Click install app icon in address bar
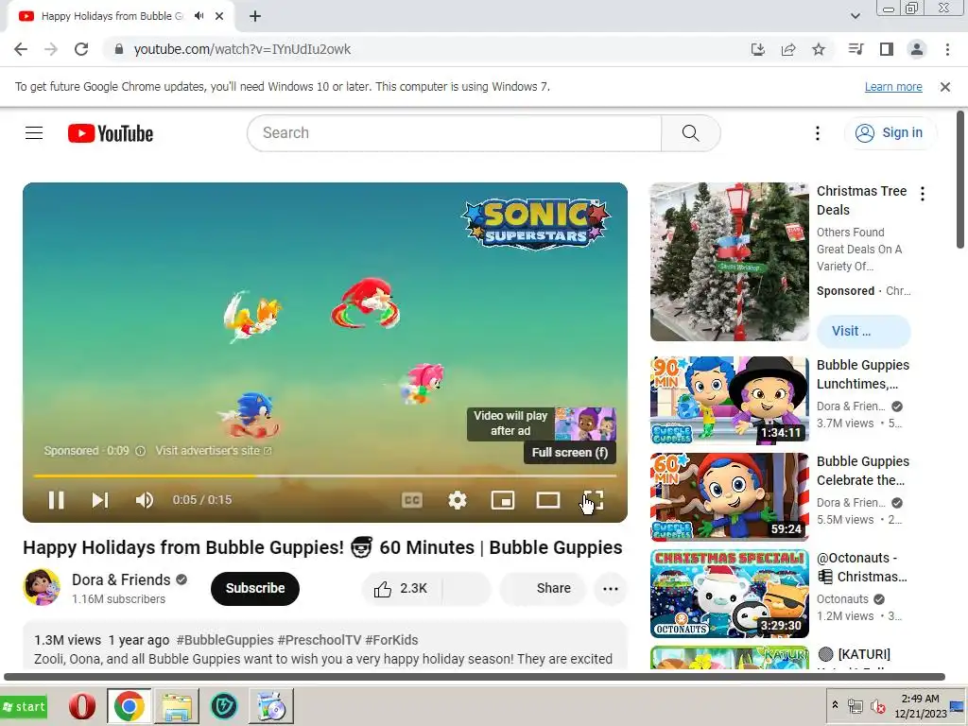 [757, 49]
